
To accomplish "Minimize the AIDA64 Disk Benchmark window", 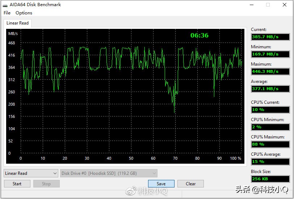I will (251, 5).
